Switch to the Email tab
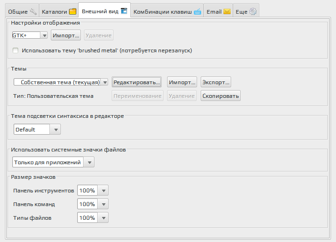 (x=218, y=11)
